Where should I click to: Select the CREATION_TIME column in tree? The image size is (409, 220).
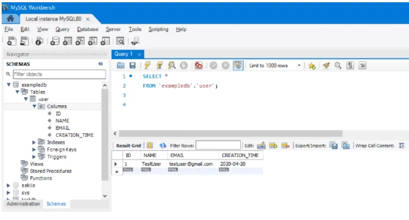coord(74,135)
